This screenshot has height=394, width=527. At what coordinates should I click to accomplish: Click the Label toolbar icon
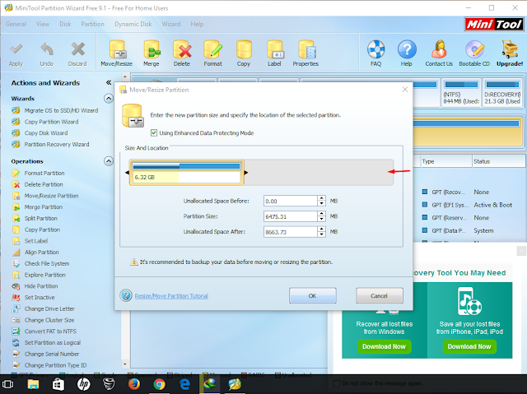pos(274,49)
